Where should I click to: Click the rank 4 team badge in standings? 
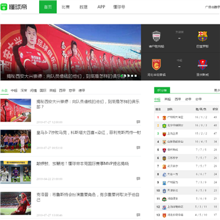pos(164,142)
